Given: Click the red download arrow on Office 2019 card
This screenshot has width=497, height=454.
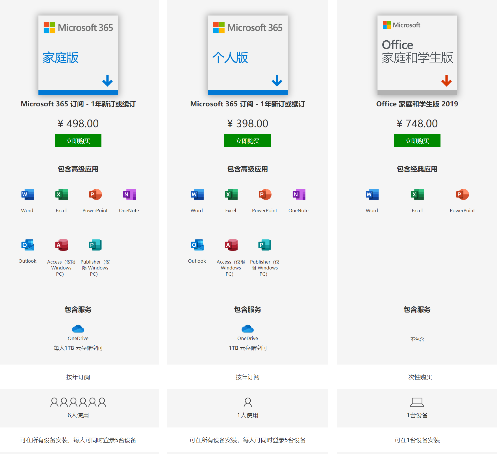Looking at the screenshot, I should pos(446,81).
